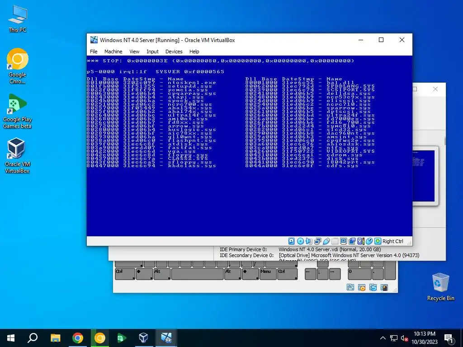Select the Oracle VM VirtualBox desktop shortcut

[17, 156]
